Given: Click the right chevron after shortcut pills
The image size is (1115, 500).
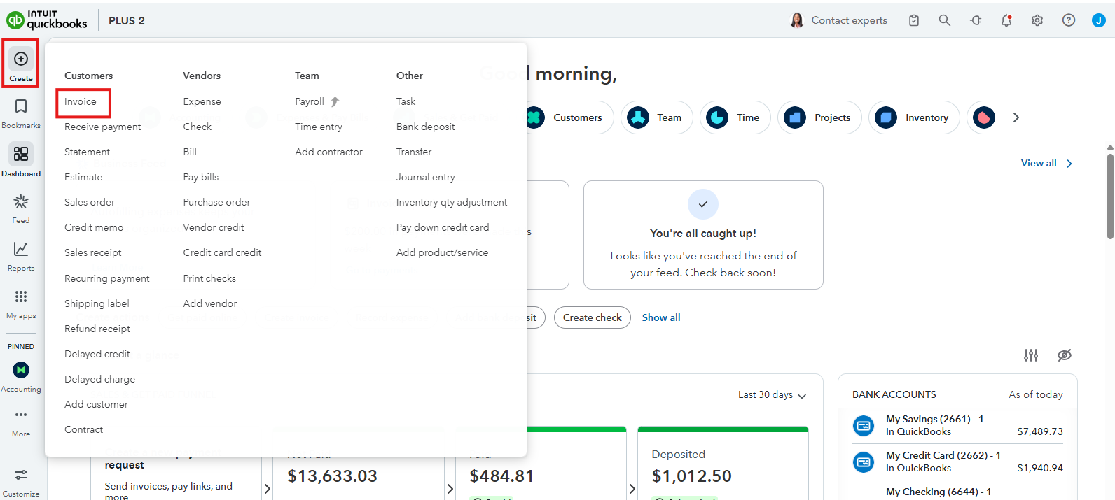Looking at the screenshot, I should click(x=1016, y=117).
